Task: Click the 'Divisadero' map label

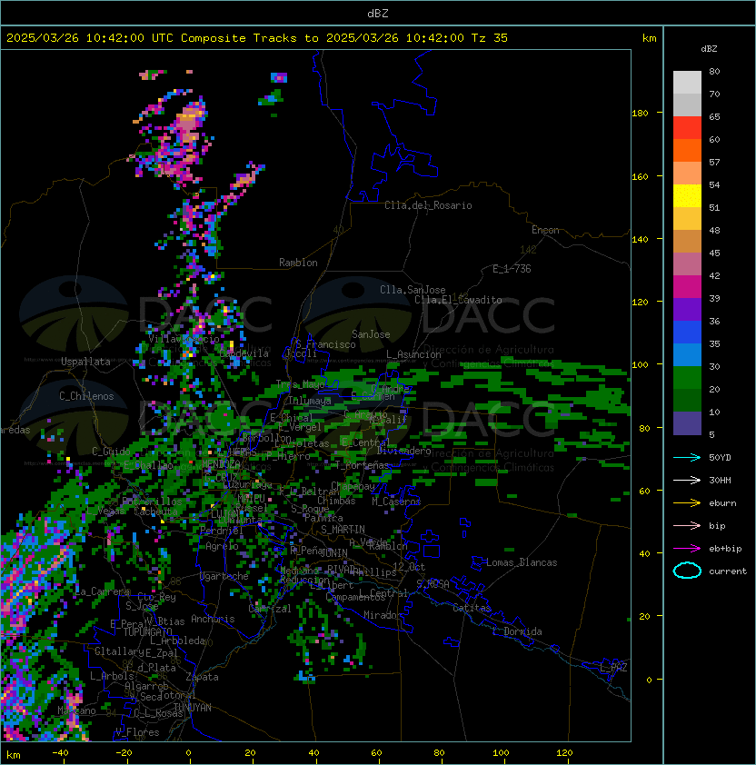Action: pos(403,451)
